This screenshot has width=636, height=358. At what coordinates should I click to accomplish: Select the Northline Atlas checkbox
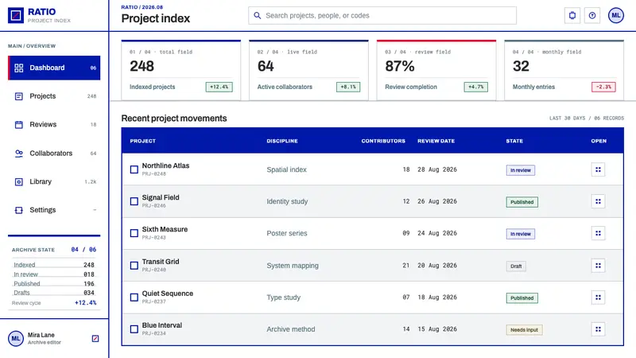click(x=134, y=169)
